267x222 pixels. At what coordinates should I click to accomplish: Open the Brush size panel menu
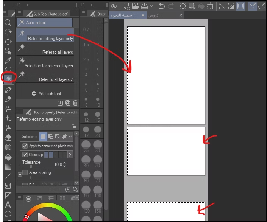point(83,13)
